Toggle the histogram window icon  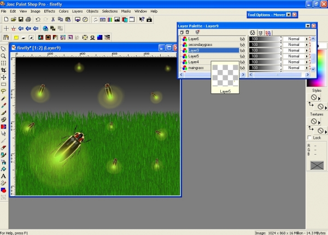click(117, 20)
